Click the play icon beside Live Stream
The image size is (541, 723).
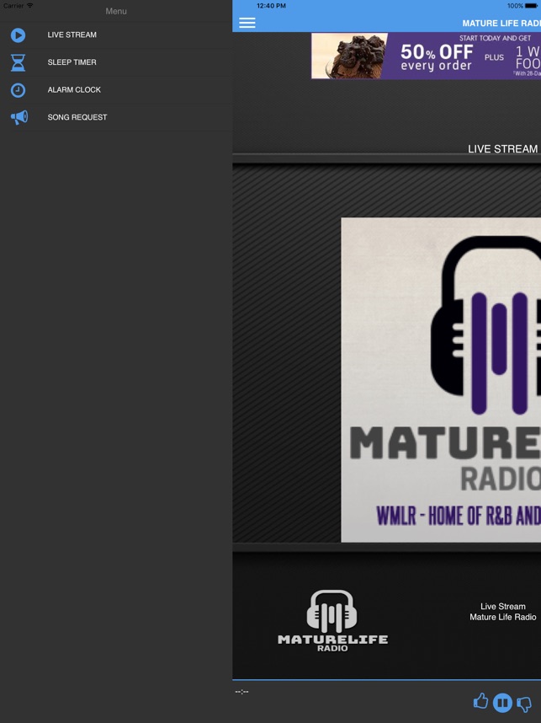click(x=18, y=35)
